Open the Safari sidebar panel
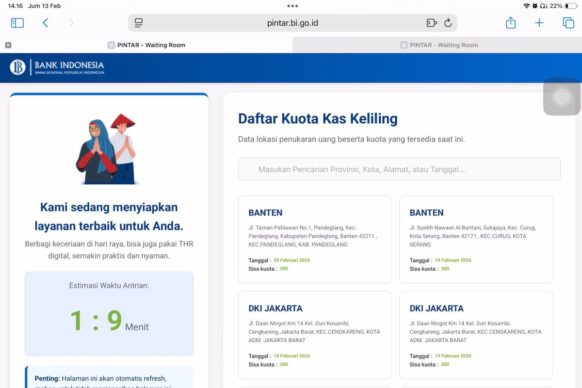 pos(17,23)
